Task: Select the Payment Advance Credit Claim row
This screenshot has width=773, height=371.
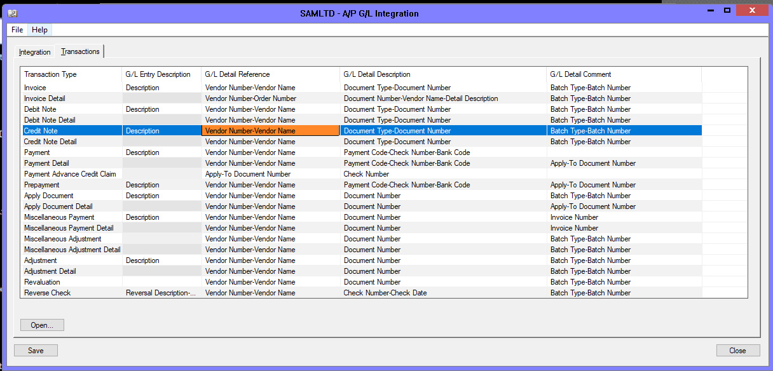Action: 361,174
